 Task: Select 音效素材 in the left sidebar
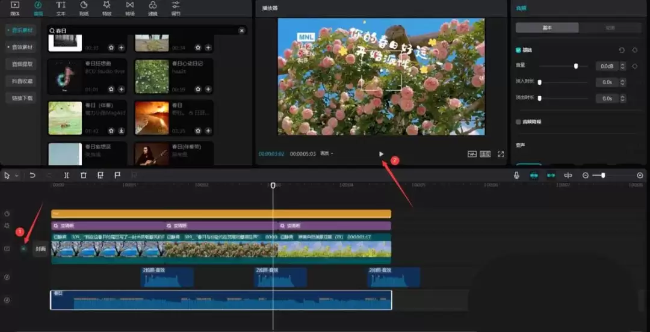[20, 47]
